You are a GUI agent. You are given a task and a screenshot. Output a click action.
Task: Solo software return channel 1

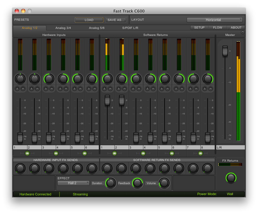104,89
